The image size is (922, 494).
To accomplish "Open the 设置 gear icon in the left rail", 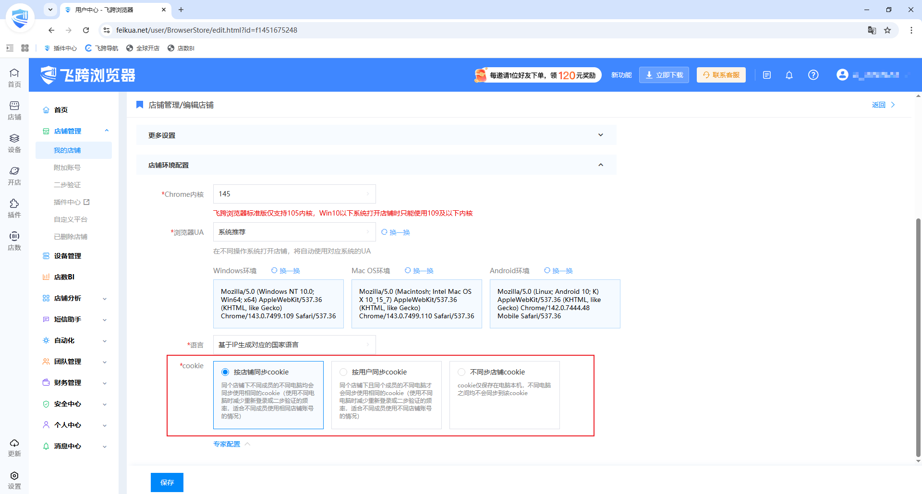I will (x=14, y=480).
